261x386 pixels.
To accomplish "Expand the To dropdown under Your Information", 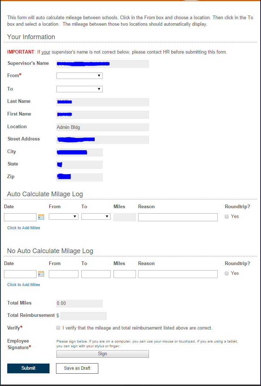I will click(80, 89).
